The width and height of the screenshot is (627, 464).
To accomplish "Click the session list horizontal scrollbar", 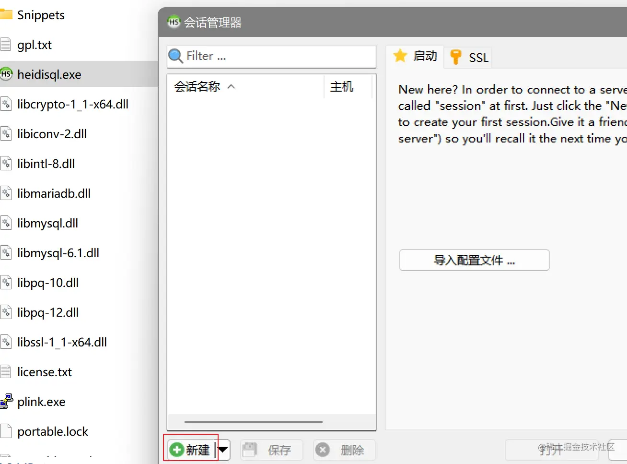I will (x=253, y=422).
